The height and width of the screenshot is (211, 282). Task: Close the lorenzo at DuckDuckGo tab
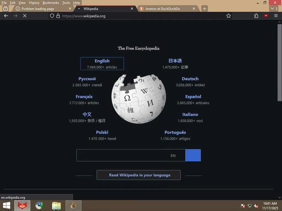[194, 9]
